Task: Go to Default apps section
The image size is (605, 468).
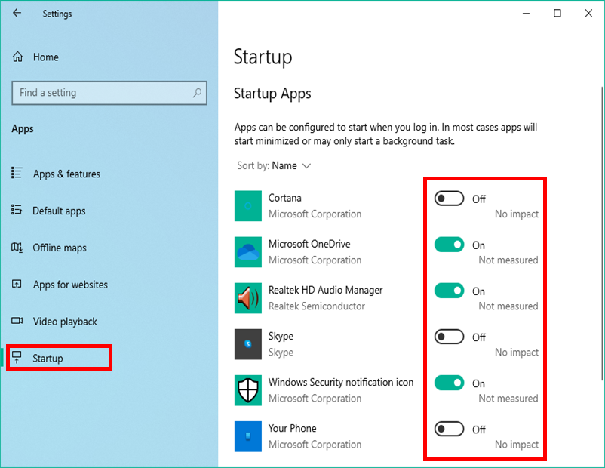Action: click(x=59, y=211)
